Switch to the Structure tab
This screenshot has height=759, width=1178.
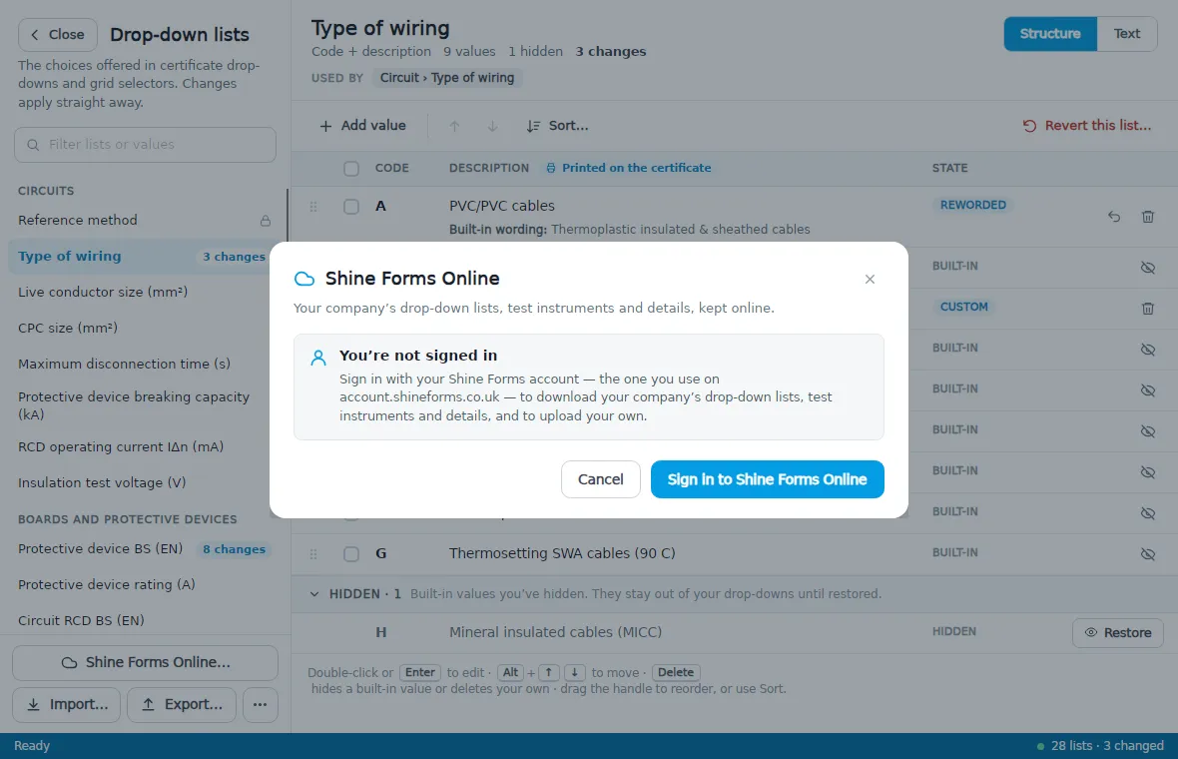pyautogui.click(x=1050, y=34)
